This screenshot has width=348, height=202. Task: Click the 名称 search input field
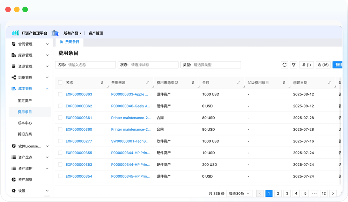(x=91, y=65)
